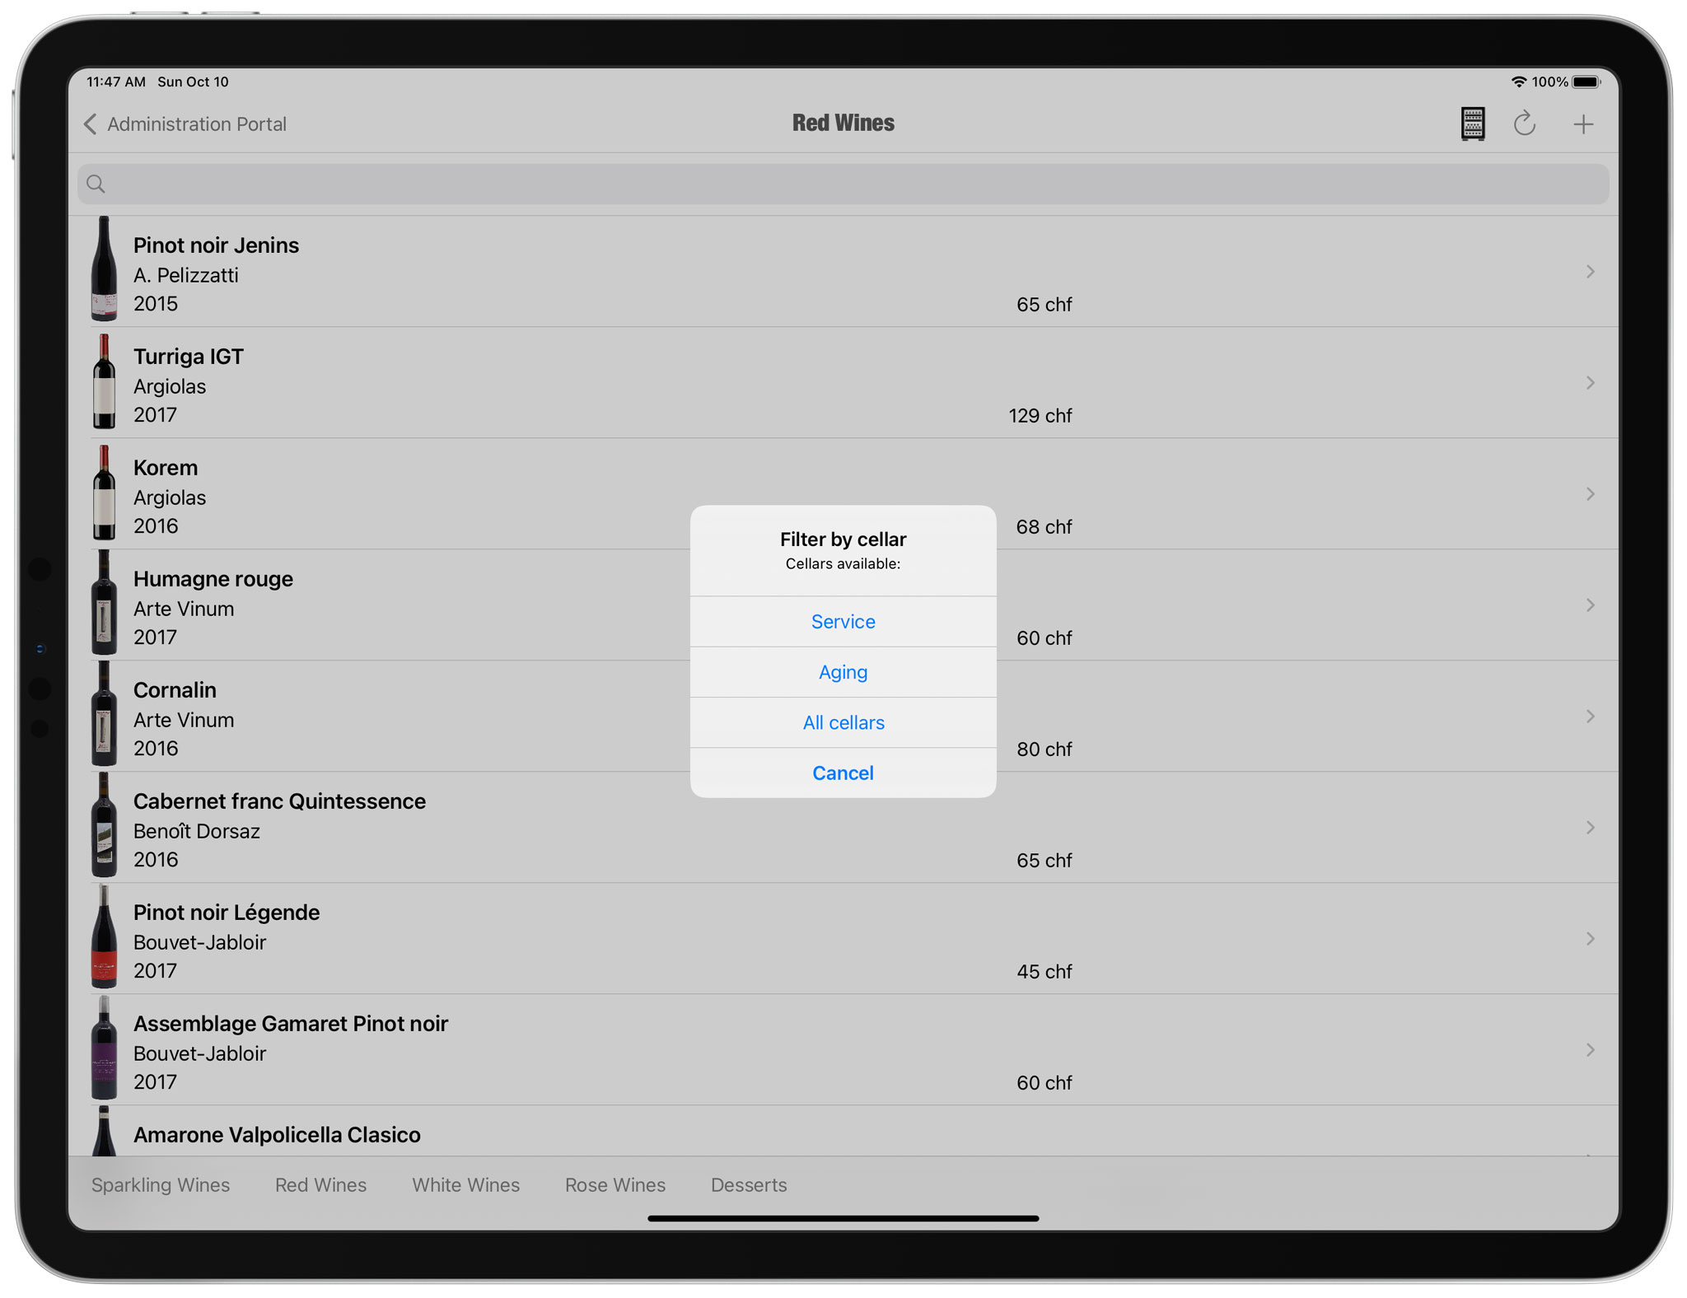
Task: Select the Aging cellar option
Action: click(x=843, y=672)
